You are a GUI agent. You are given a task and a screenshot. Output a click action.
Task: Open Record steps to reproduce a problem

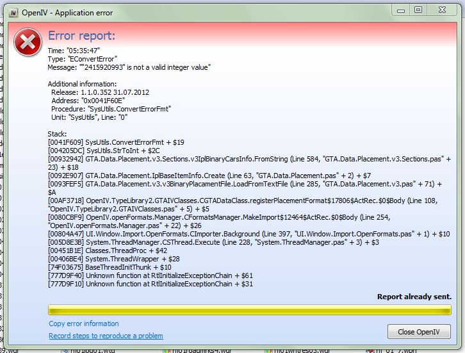tap(106, 336)
